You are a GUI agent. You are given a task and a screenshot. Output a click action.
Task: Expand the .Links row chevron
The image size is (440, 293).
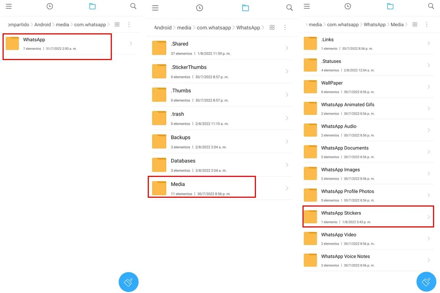point(429,44)
